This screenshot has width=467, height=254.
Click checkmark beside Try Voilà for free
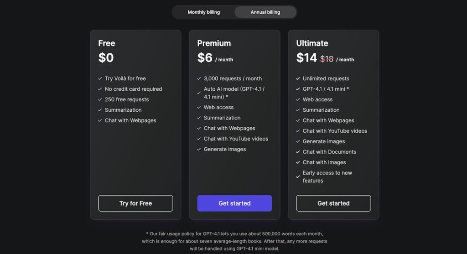tap(100, 78)
